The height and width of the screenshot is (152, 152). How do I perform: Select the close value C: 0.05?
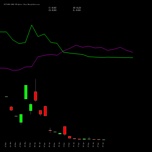[53, 8]
